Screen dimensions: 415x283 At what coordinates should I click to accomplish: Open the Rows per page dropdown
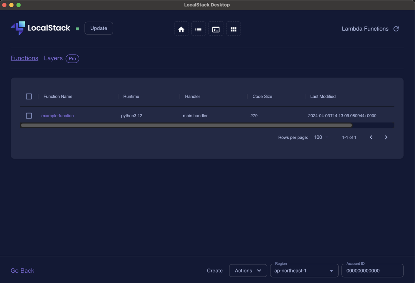[320, 137]
